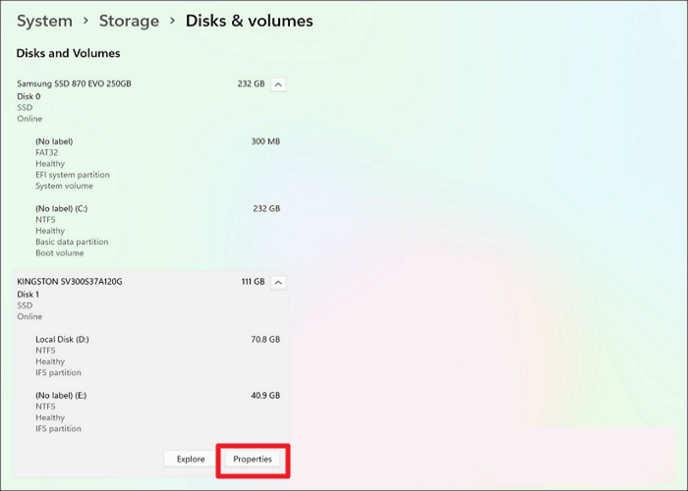Image resolution: width=688 pixels, height=491 pixels.
Task: Click the Disks & volumes breadcrumb title
Action: click(250, 21)
